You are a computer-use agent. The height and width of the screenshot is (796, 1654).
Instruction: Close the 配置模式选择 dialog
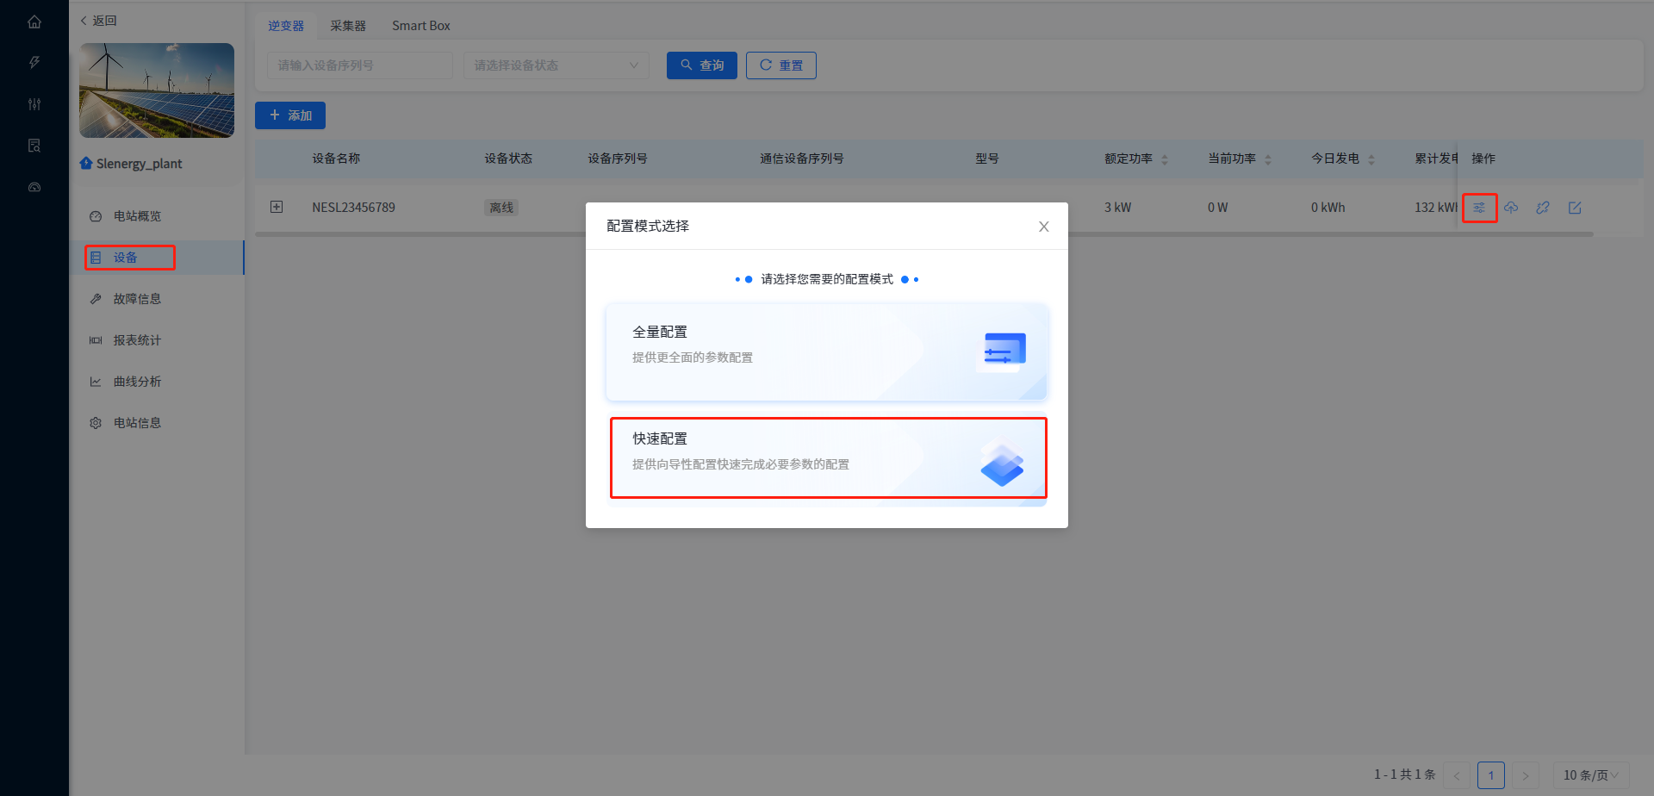click(x=1043, y=227)
